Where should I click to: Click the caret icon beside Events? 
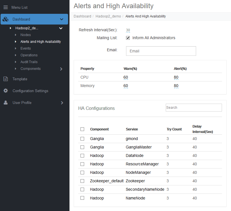(x=16, y=48)
